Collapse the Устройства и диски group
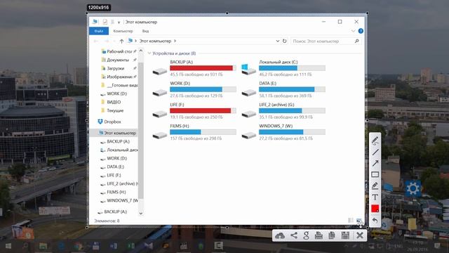This screenshot has height=253, width=449. pos(149,53)
